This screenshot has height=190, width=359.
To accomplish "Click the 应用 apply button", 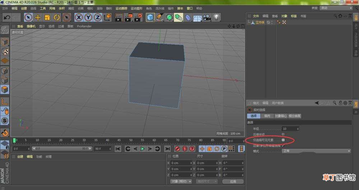I will click(233, 181).
